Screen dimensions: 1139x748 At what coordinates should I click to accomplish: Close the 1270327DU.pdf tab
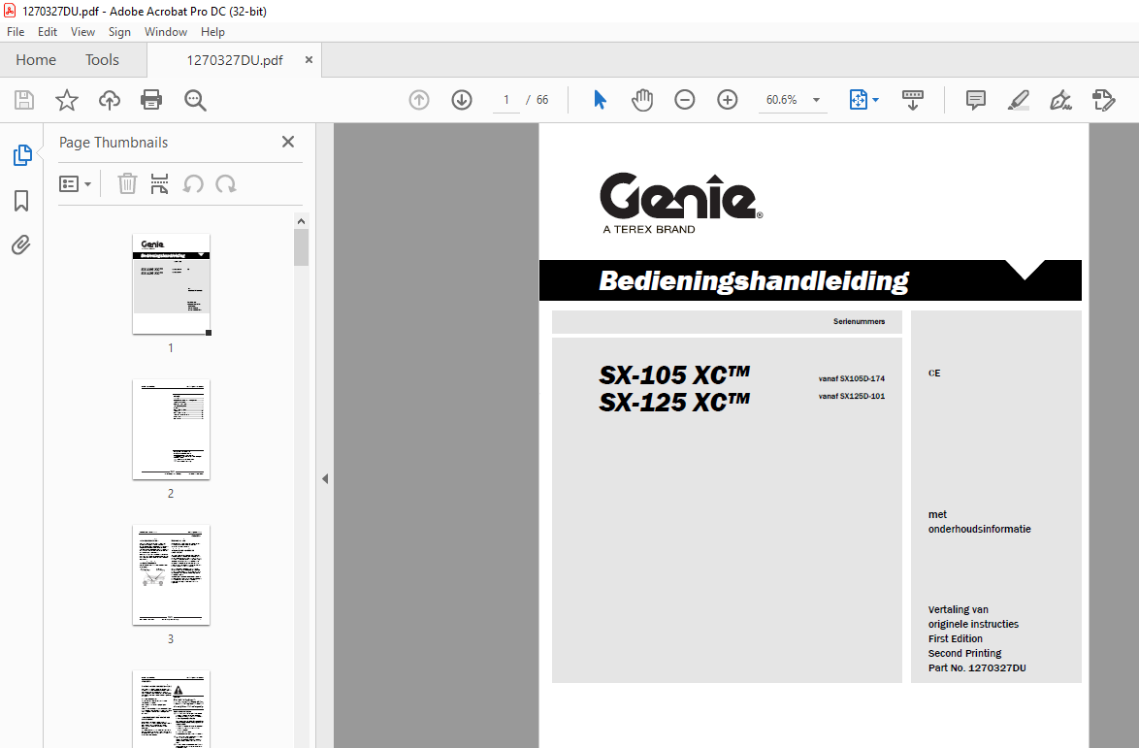(309, 59)
